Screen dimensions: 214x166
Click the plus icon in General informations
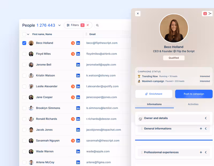tap(201, 129)
